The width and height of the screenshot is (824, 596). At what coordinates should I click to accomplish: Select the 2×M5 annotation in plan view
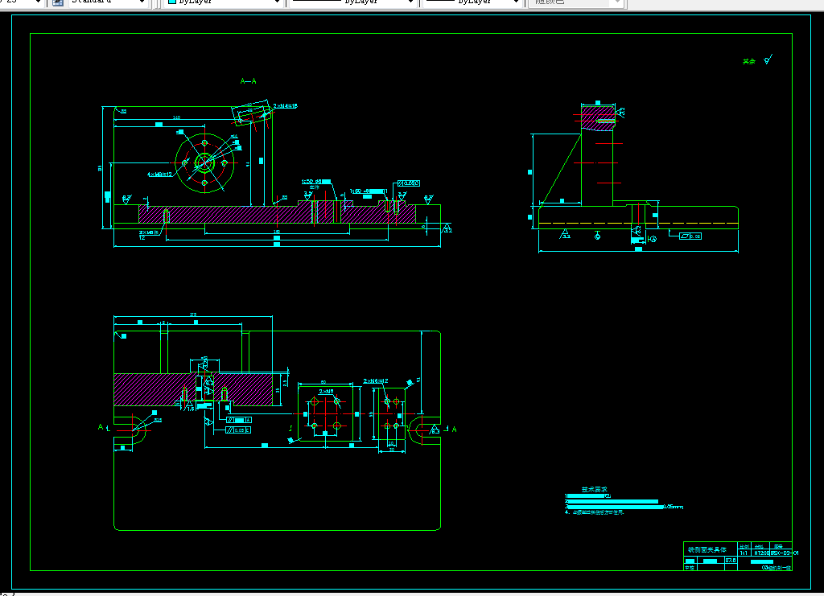pyautogui.click(x=376, y=381)
